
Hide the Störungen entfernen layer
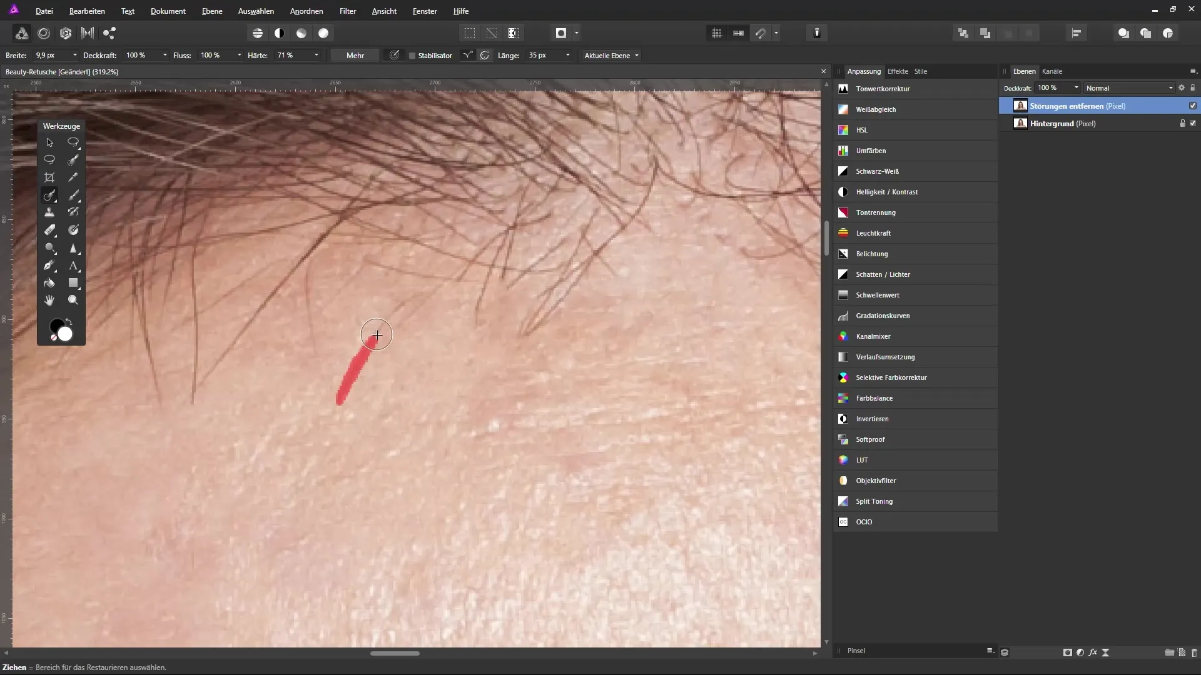pyautogui.click(x=1192, y=106)
